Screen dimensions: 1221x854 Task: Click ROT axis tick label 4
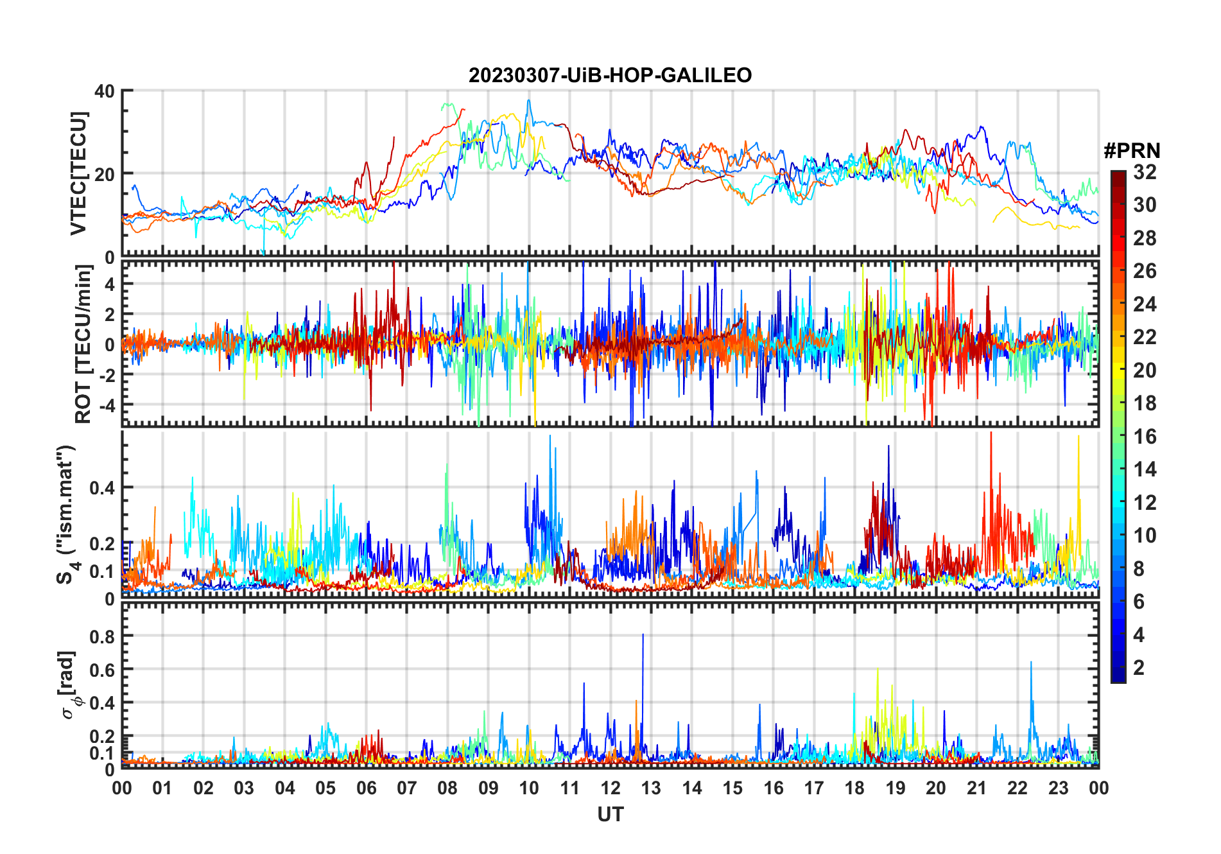(x=110, y=284)
